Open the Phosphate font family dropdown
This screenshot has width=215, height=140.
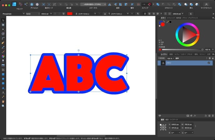point(12,14)
